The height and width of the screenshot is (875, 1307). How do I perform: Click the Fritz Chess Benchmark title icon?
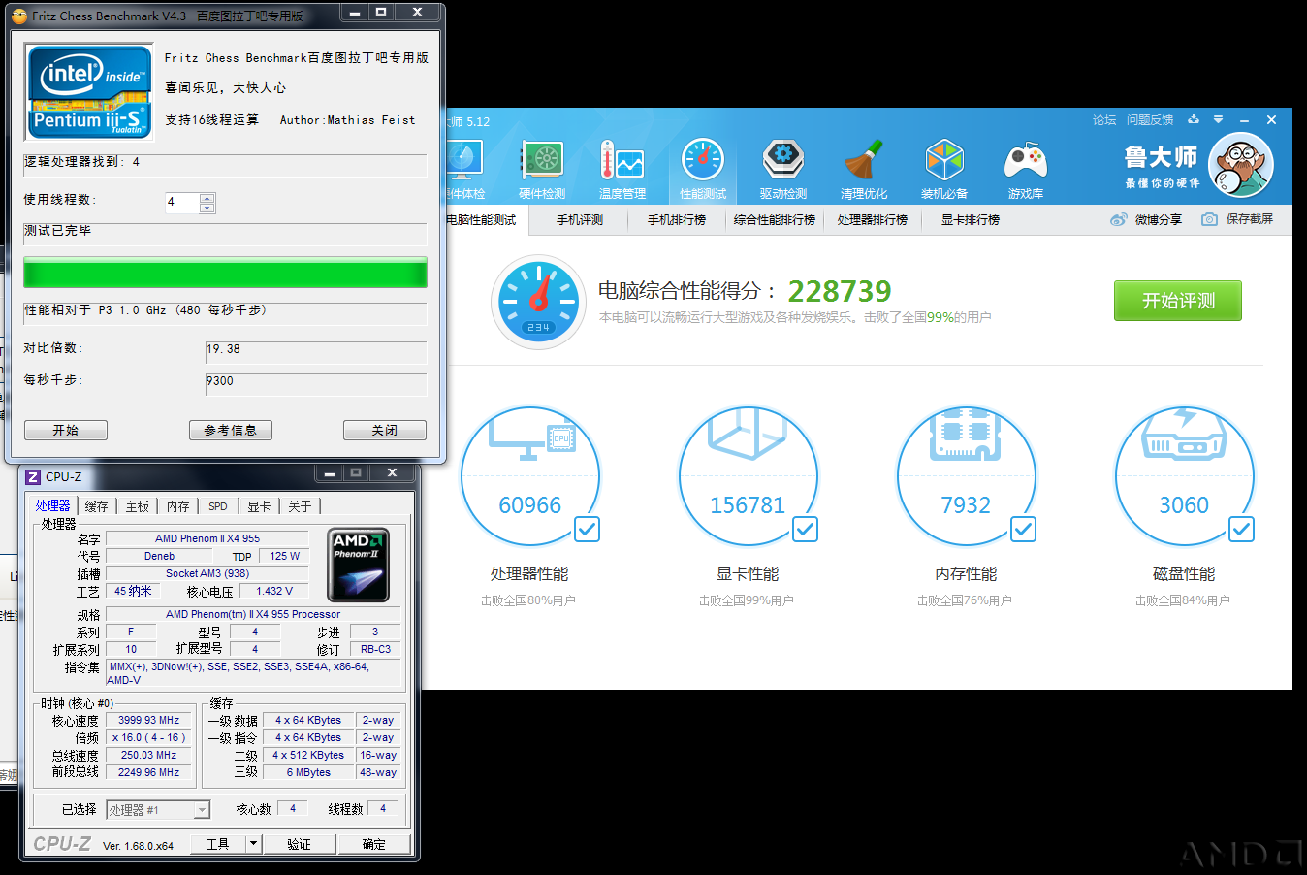coord(19,16)
